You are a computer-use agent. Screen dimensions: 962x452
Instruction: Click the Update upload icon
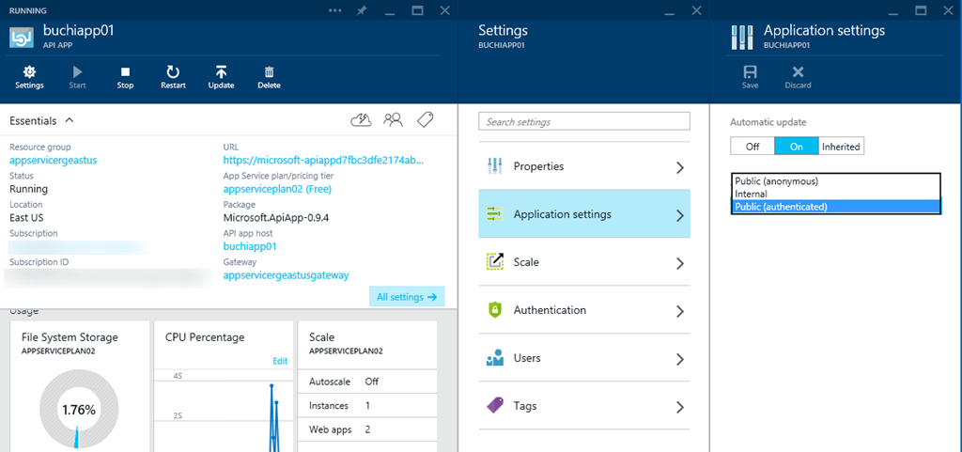click(x=221, y=75)
